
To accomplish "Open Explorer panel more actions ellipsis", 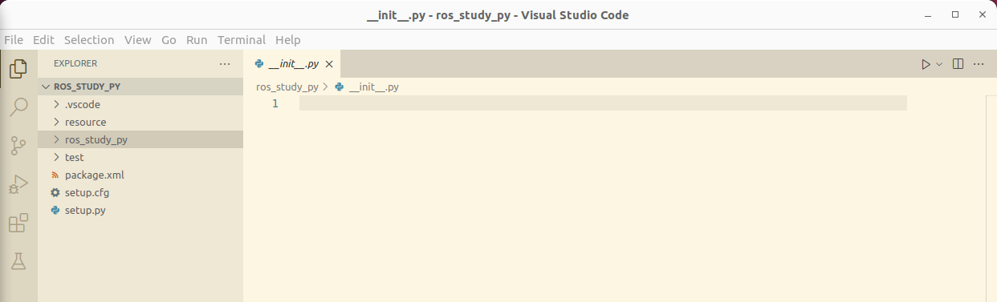I will point(225,63).
